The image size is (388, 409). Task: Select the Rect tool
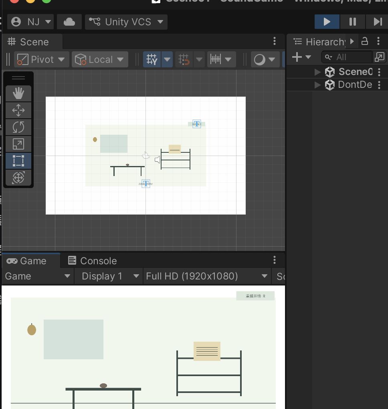tap(18, 161)
